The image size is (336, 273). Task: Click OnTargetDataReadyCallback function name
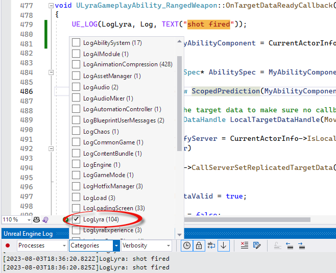point(279,5)
